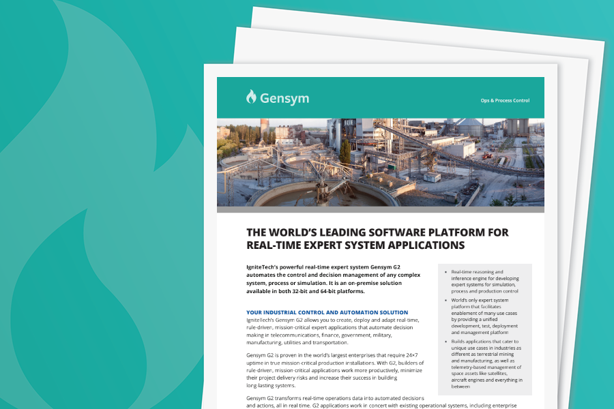This screenshot has height=409, width=614.
Task: Click the heading line "REAL-TIME EXPERT SYSTEM APPLICATIONS"
Action: tap(355, 245)
